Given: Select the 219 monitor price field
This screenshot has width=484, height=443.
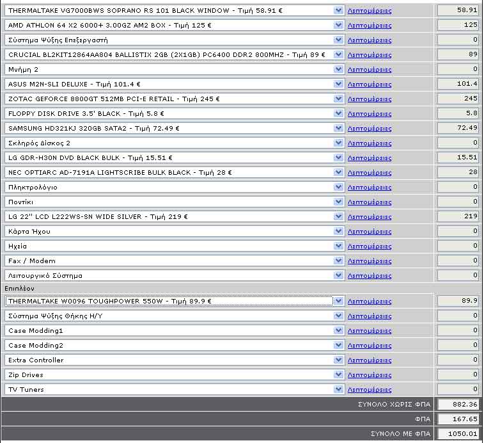Looking at the screenshot, I should (458, 216).
